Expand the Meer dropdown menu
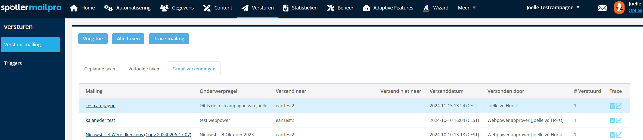The height and width of the screenshot is (140, 643). point(467,8)
